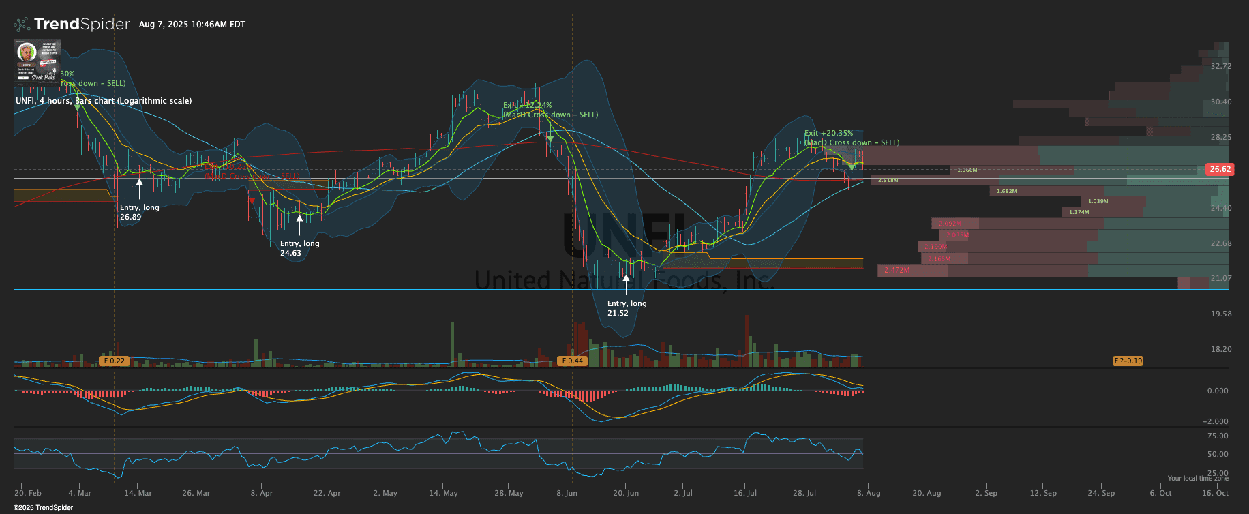Click the 16. Jul date label
This screenshot has width=1249, height=514.
pyautogui.click(x=745, y=493)
